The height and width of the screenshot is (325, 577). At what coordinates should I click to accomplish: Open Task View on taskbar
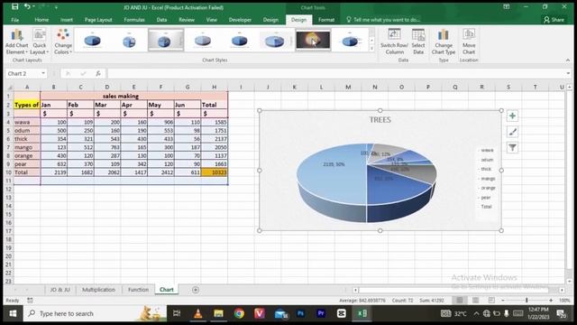(x=177, y=313)
